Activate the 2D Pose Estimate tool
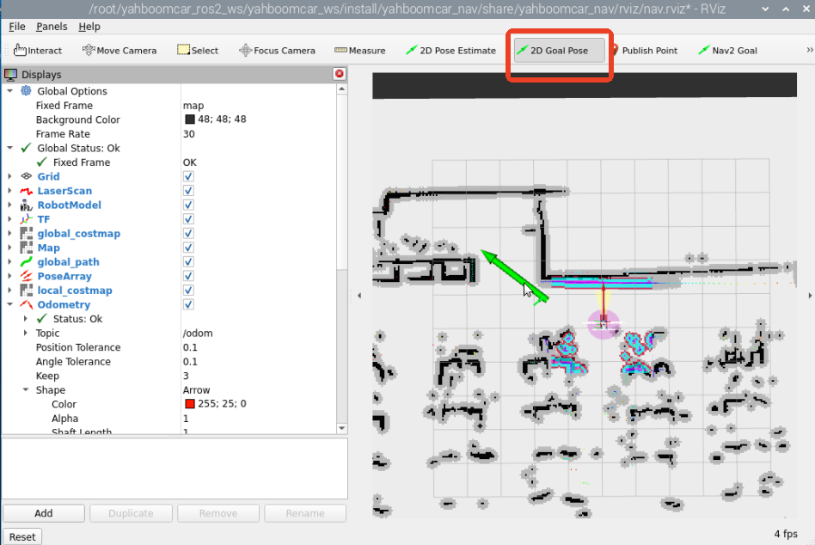This screenshot has width=815, height=545. click(x=450, y=51)
